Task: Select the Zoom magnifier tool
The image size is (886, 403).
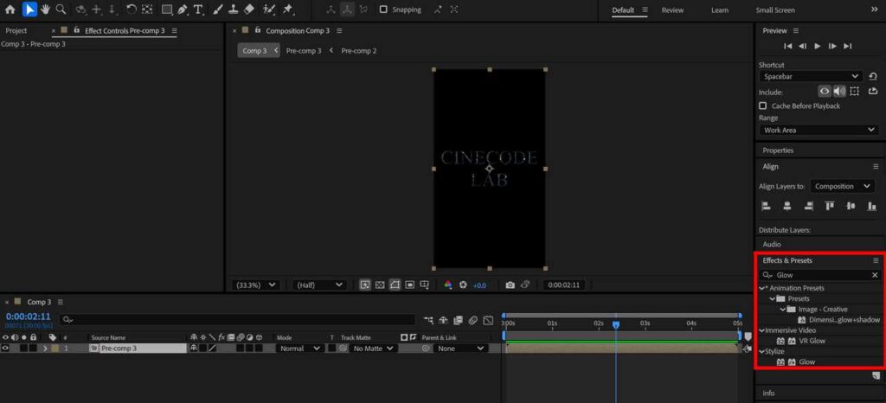Action: [x=61, y=10]
